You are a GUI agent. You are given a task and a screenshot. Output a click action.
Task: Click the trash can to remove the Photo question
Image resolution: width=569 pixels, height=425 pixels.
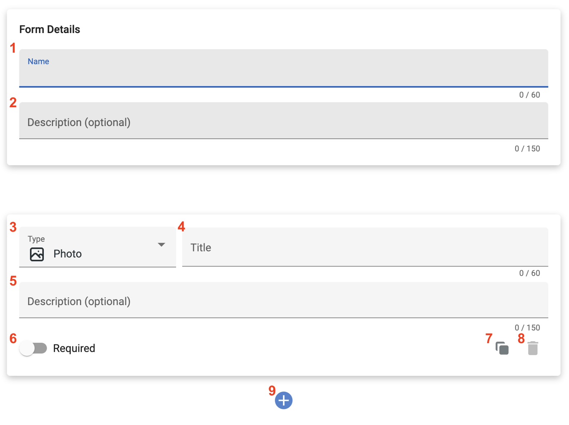tap(533, 349)
